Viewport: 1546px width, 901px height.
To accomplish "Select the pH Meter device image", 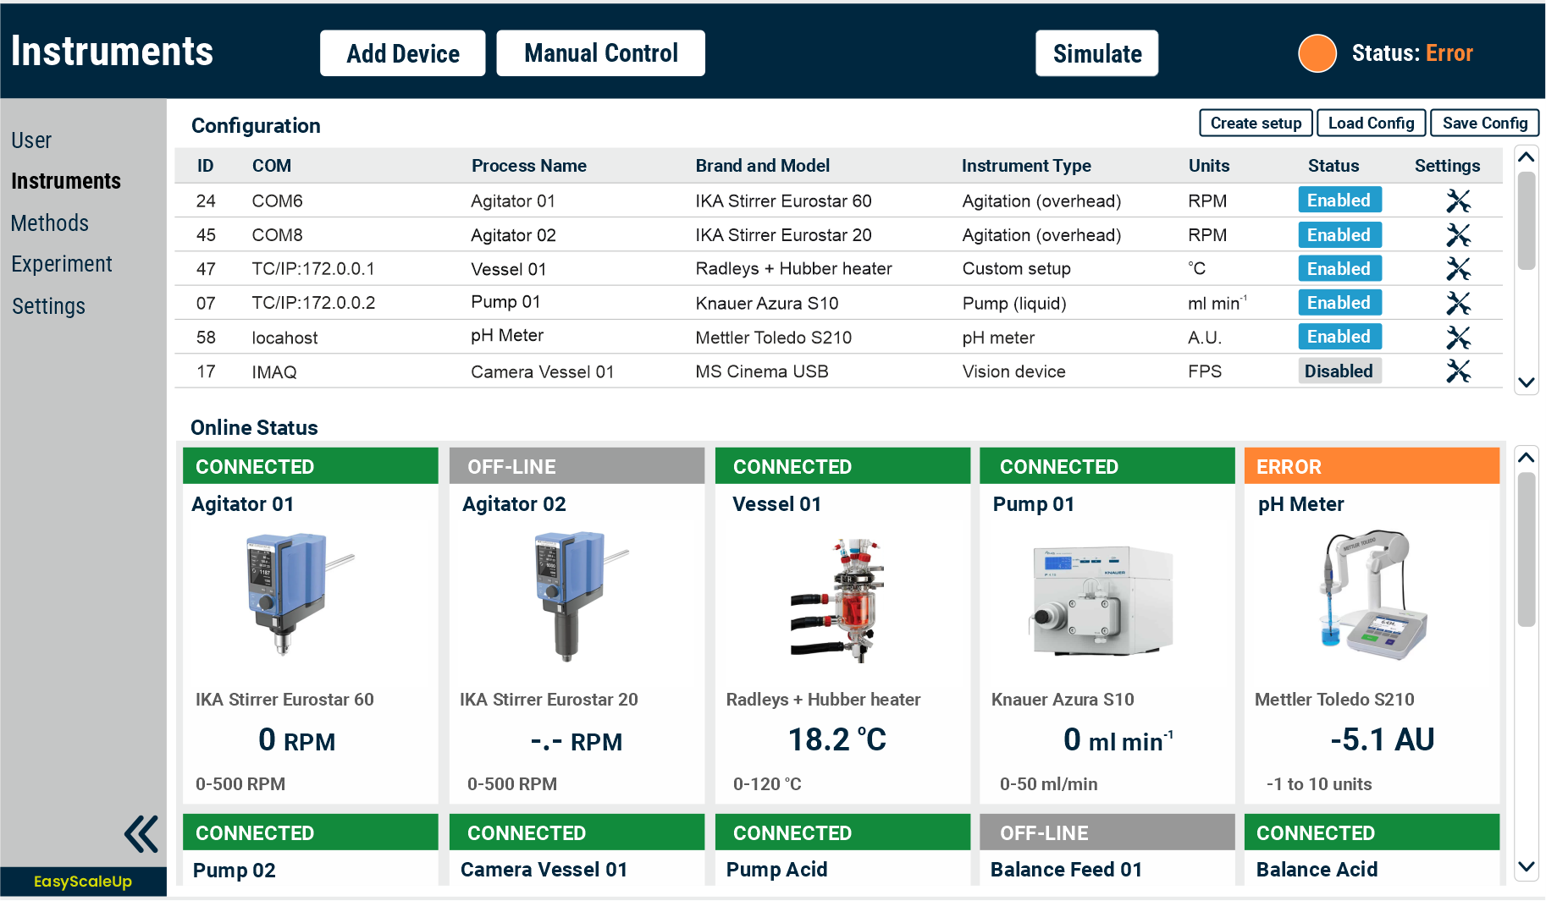I will 1372,596.
